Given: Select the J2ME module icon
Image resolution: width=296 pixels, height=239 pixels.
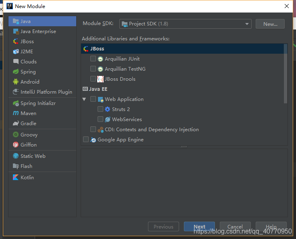Looking at the screenshot, I should point(16,51).
